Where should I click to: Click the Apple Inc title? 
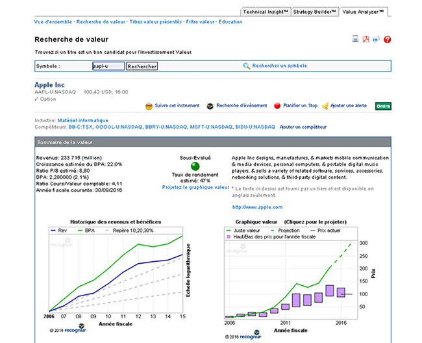49,85
